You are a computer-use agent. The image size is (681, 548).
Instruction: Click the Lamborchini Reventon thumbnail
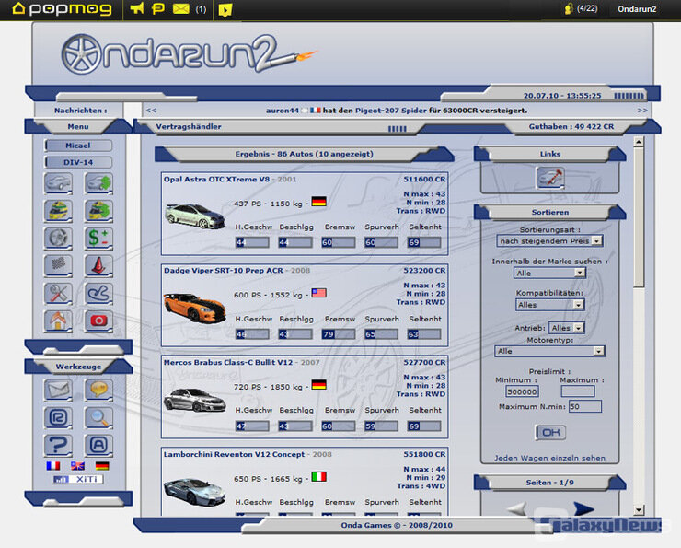(194, 492)
